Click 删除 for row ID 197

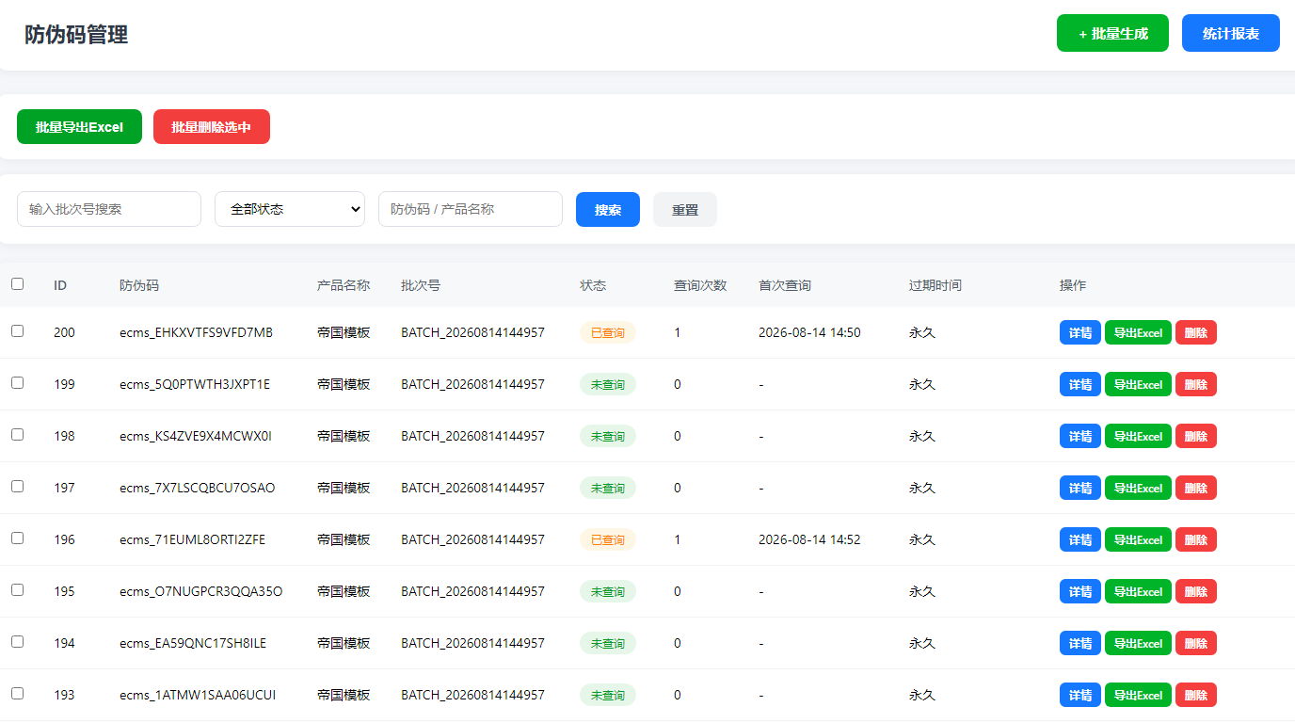pos(1196,488)
